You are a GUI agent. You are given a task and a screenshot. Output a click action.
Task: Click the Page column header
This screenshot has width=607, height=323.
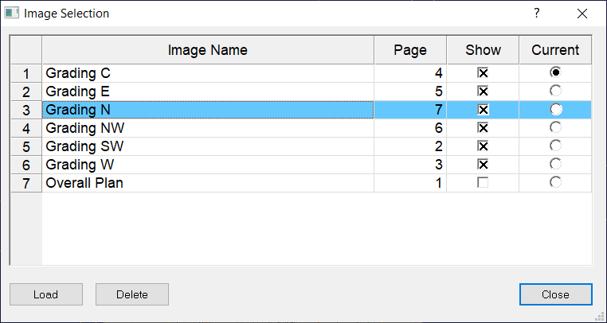pos(410,50)
